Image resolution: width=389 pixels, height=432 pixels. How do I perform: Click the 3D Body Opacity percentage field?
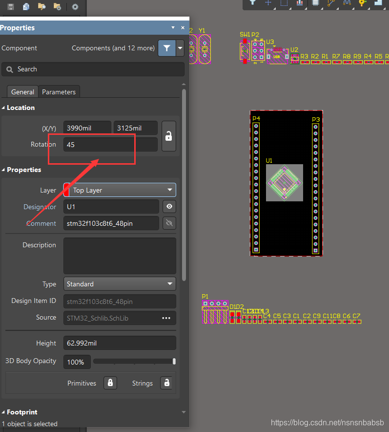[x=77, y=362]
